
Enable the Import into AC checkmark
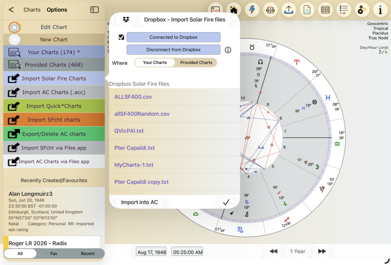pos(226,202)
